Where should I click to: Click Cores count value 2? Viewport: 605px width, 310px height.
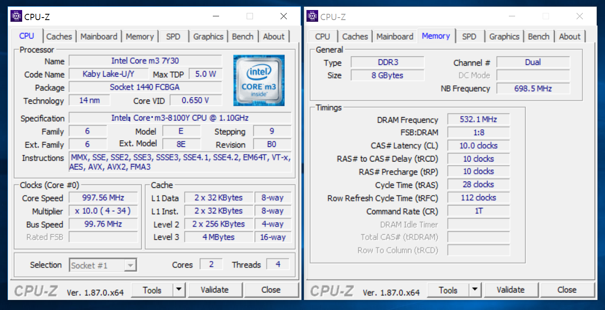[211, 264]
